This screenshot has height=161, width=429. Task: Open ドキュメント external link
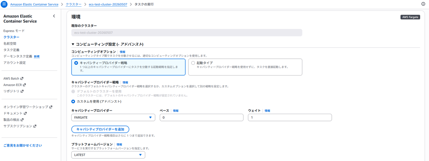point(15,113)
